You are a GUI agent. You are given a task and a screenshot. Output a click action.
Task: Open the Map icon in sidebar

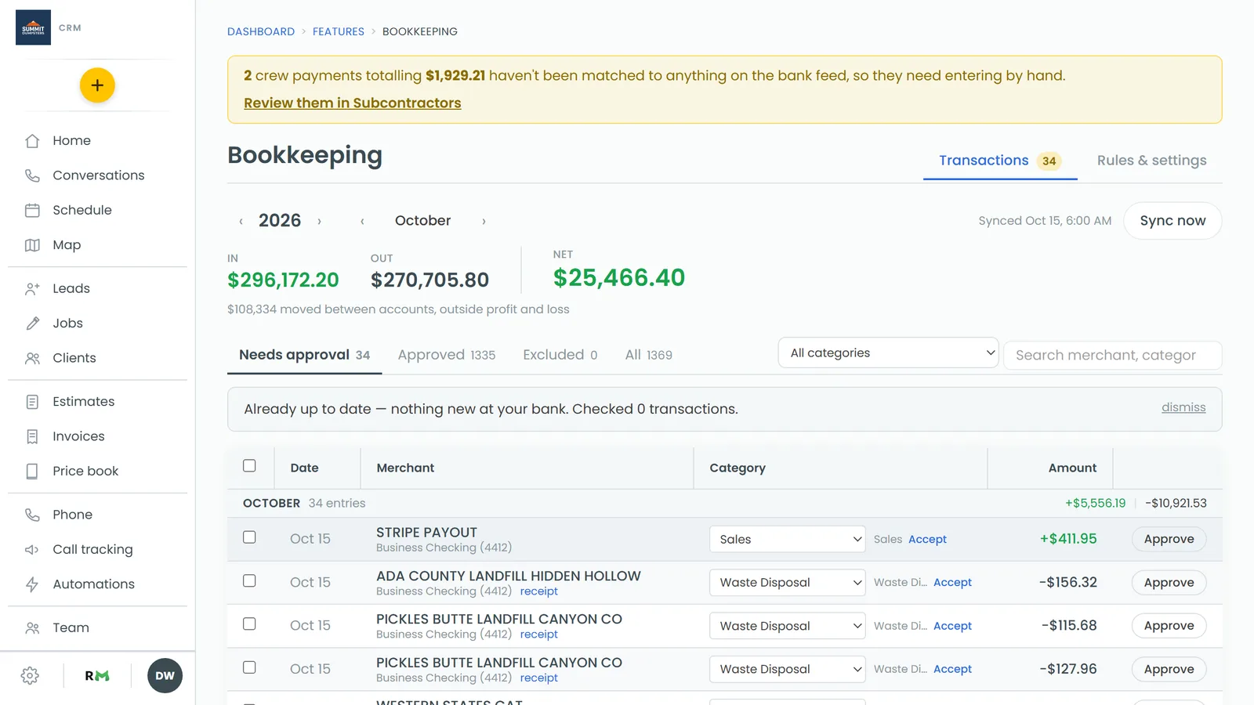(x=32, y=245)
